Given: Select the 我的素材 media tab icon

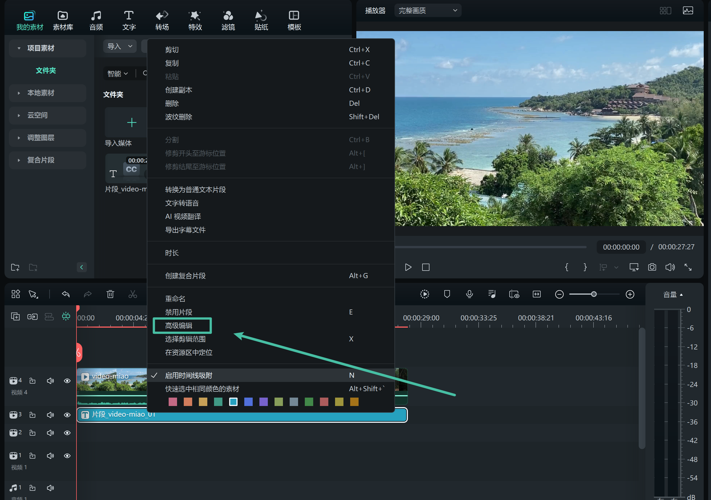Looking at the screenshot, I should (29, 15).
